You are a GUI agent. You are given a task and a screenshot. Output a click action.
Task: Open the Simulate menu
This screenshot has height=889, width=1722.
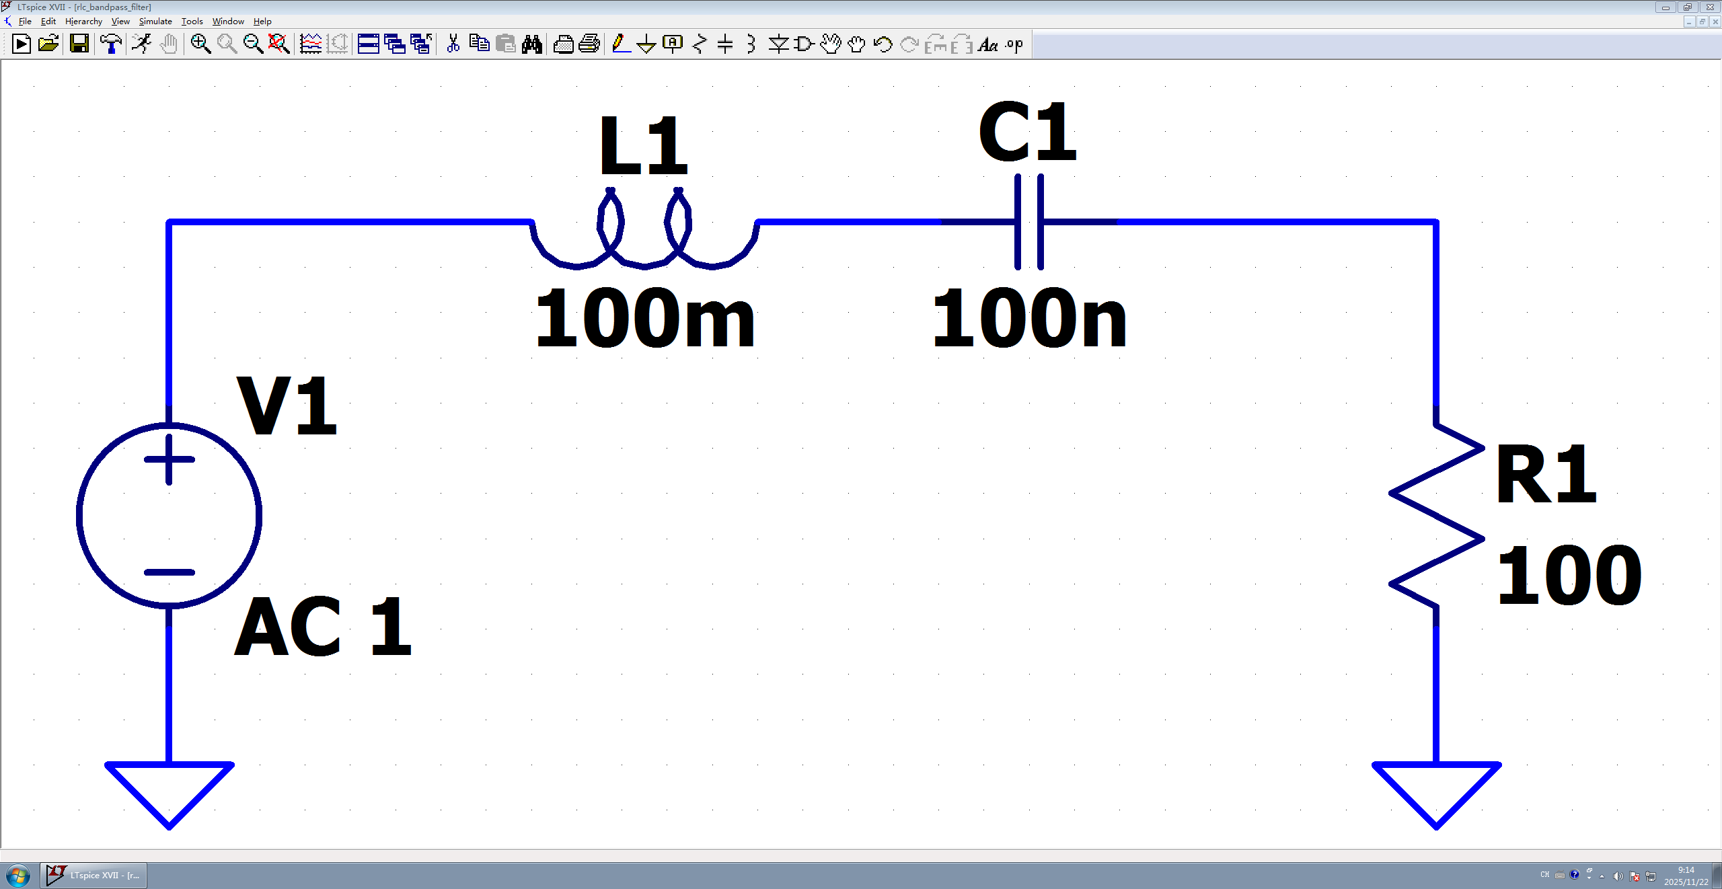coord(155,22)
